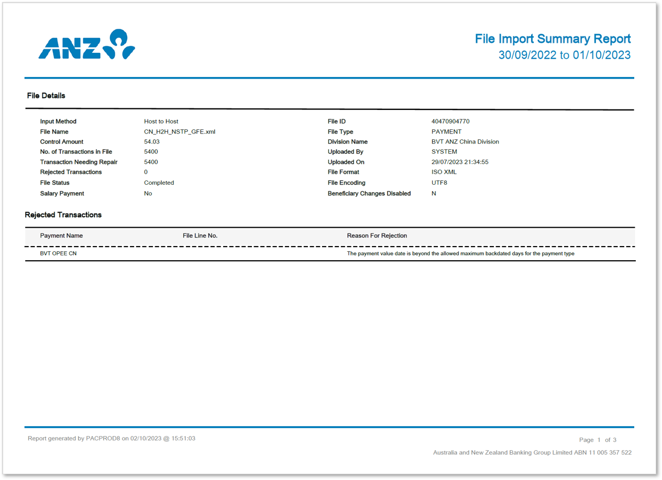This screenshot has width=662, height=480.
Task: Click the ANZ bank logo
Action: [85, 46]
